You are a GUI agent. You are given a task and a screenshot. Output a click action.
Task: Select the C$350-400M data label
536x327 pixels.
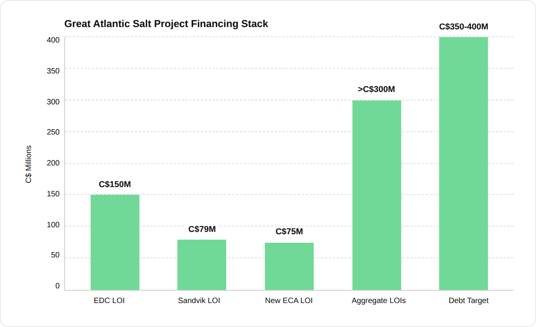pos(464,27)
